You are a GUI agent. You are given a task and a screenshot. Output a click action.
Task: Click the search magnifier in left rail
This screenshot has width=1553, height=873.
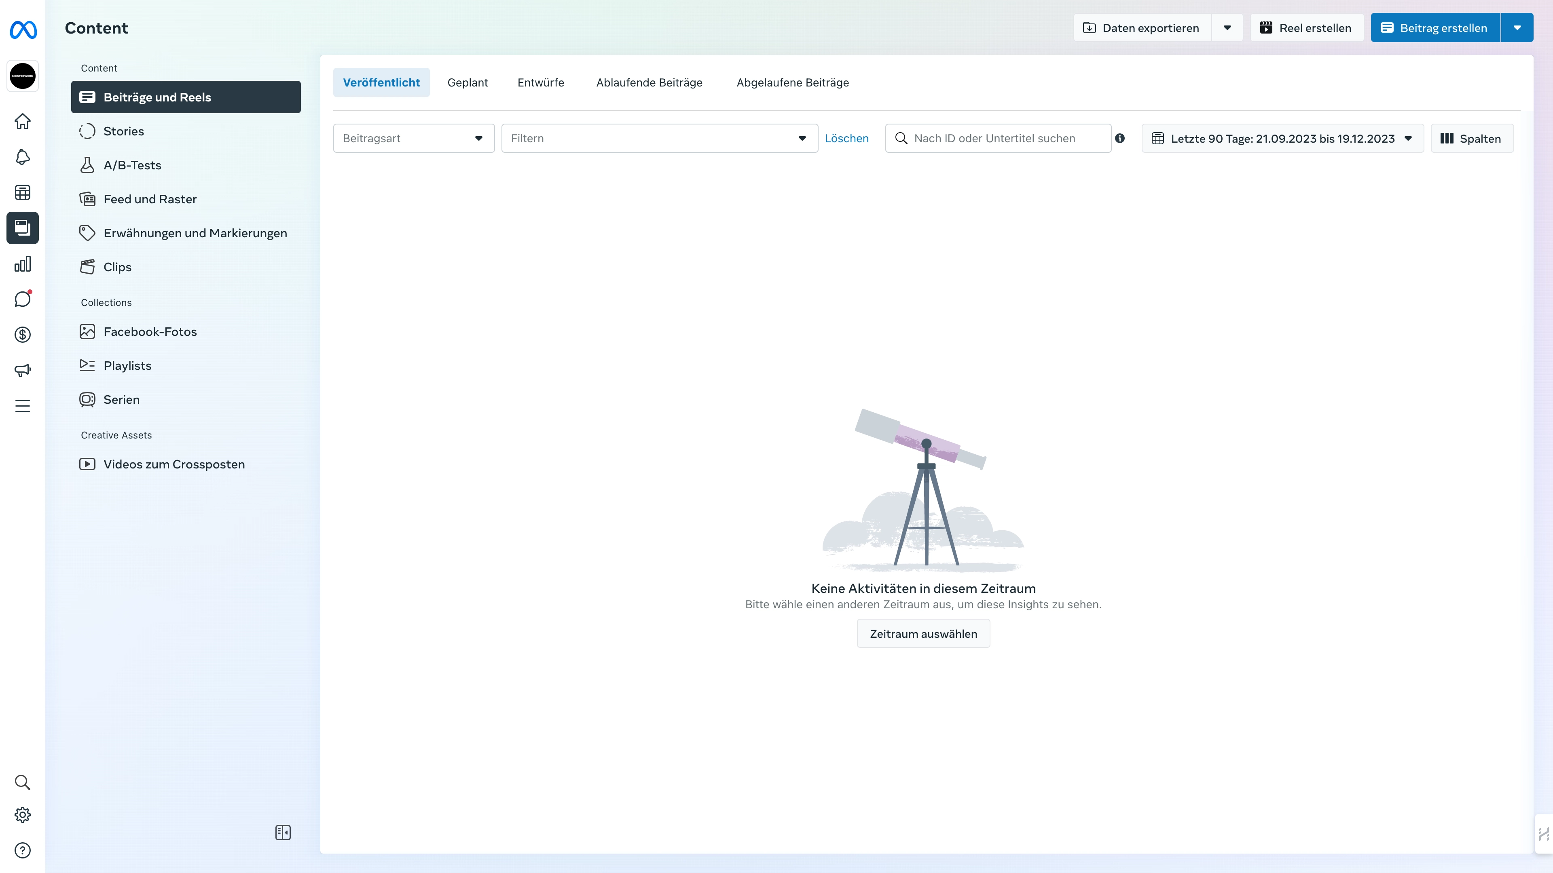pyautogui.click(x=23, y=782)
